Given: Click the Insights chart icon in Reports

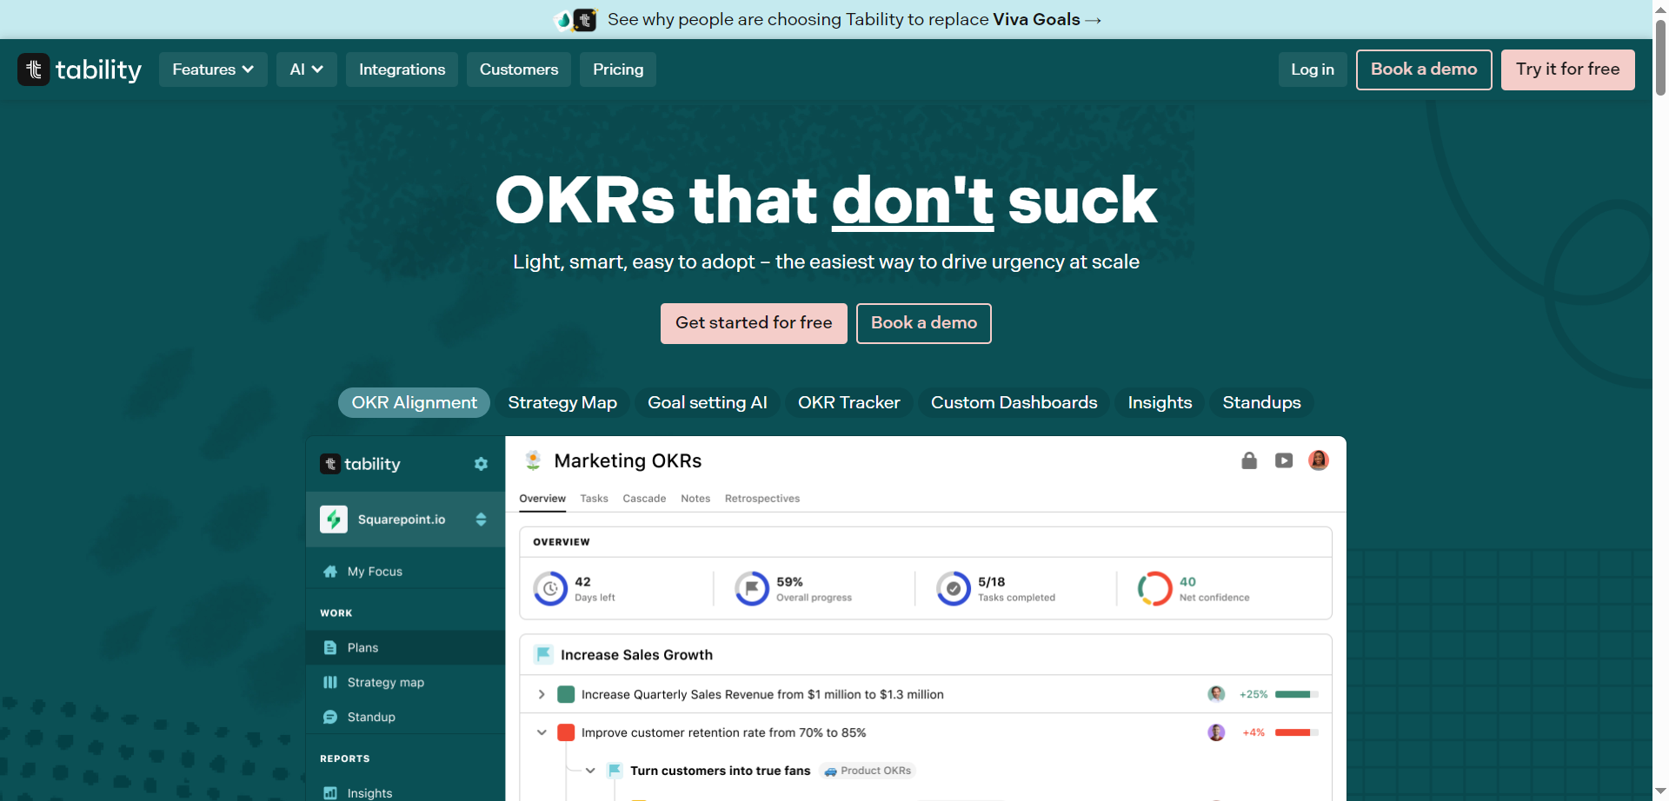Looking at the screenshot, I should [330, 793].
